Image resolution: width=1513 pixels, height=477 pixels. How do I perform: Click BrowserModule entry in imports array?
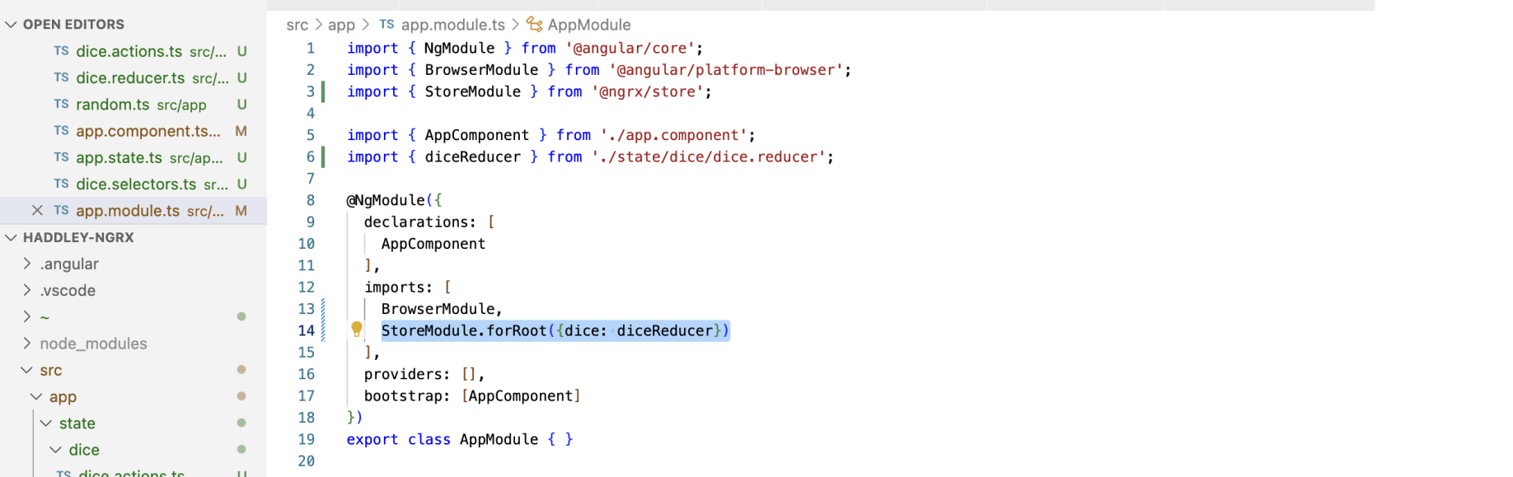pos(438,309)
